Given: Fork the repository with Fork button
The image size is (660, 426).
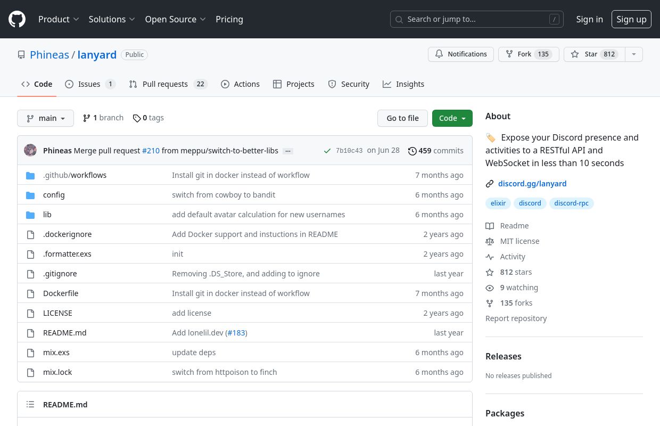Looking at the screenshot, I should click(x=529, y=54).
